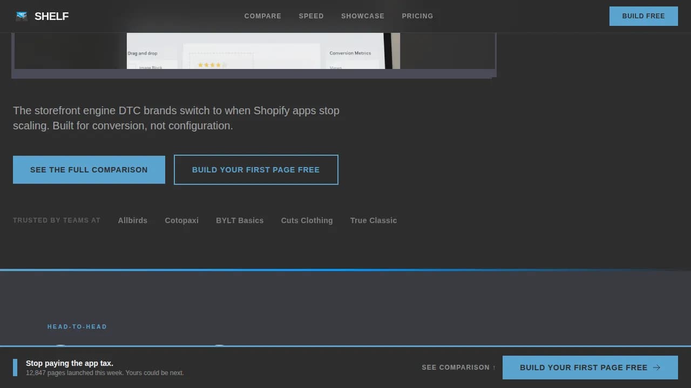The height and width of the screenshot is (388, 691).
Task: Click the storefront engine tagline paragraph
Action: tap(176, 118)
